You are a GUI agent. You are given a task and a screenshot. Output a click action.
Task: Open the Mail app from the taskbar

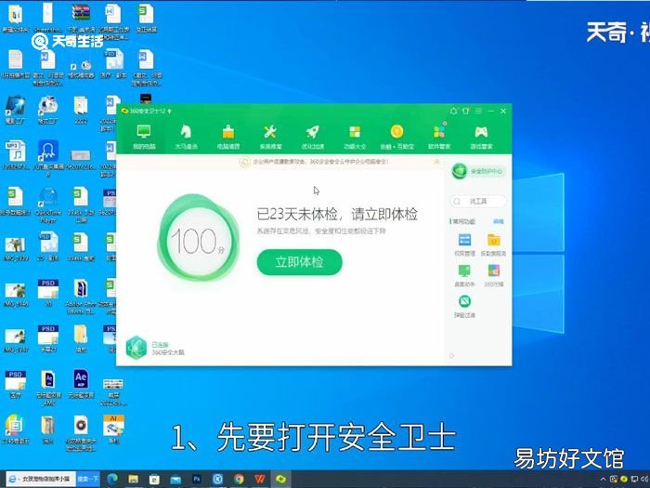tap(175, 479)
